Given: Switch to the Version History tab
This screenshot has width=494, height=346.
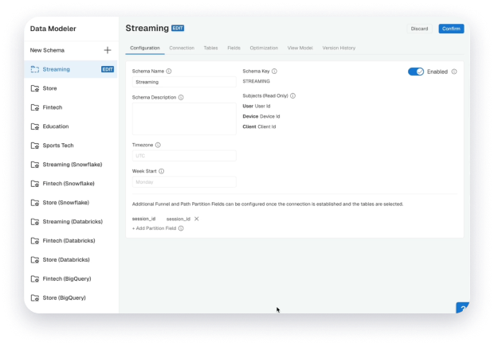Looking at the screenshot, I should tap(339, 48).
